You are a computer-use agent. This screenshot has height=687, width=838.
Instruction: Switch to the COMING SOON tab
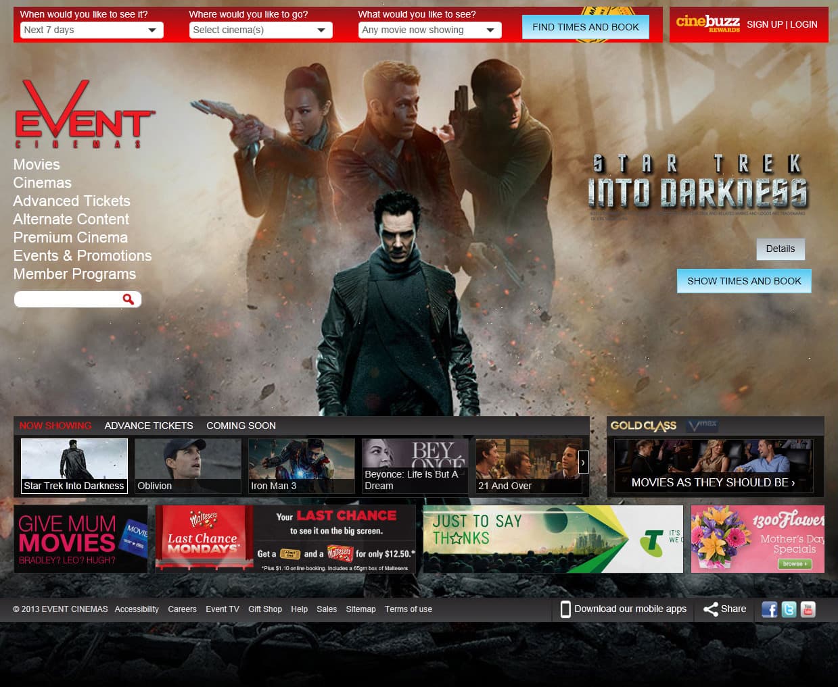coord(241,426)
